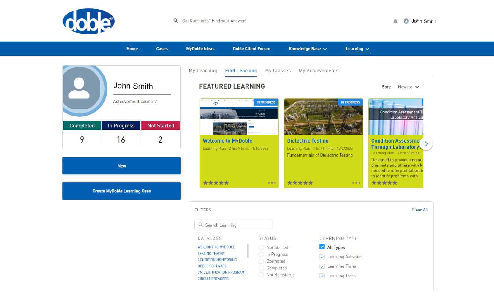Click In Progress badge on Welcome to MyDoble
The height and width of the screenshot is (297, 494).
click(266, 102)
